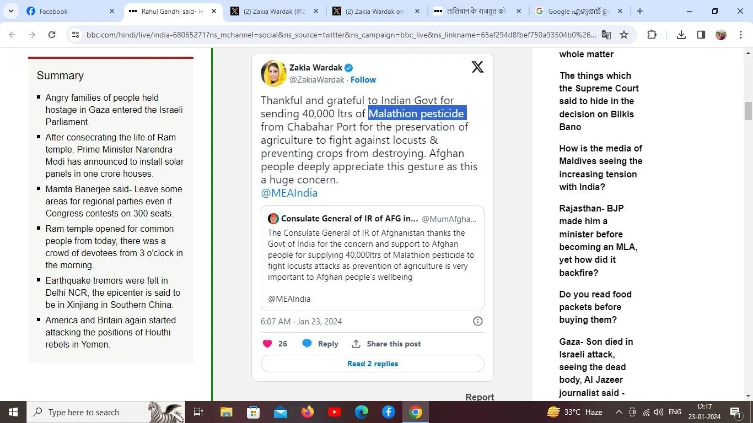The height and width of the screenshot is (423, 753).
Task: Close the Rahul Gandhi said tab
Action: click(214, 11)
